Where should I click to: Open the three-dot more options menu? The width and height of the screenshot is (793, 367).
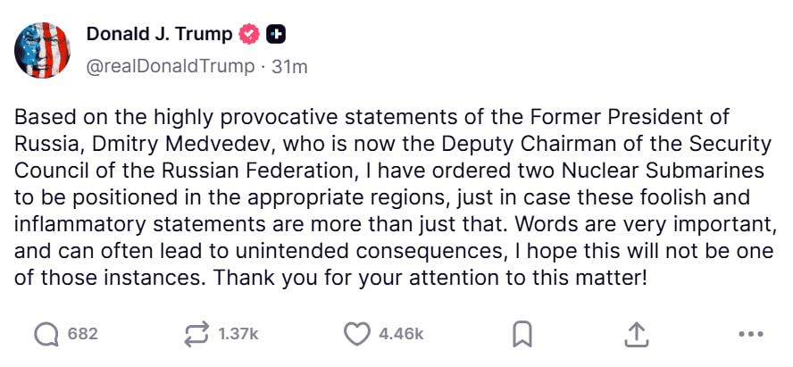point(752,334)
